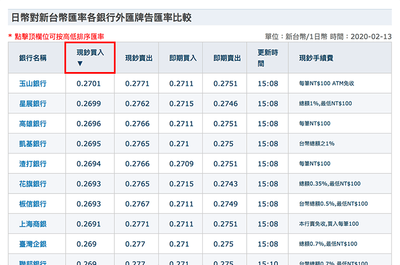Select 星展銀行 spot sell rate 0.2746
400x265 pixels.
tap(226, 104)
